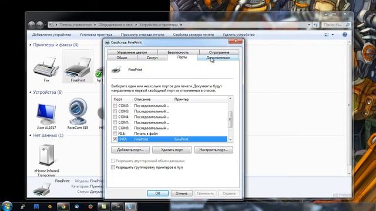
Task: Switch to the 'Общие' tab
Action: (x=122, y=57)
